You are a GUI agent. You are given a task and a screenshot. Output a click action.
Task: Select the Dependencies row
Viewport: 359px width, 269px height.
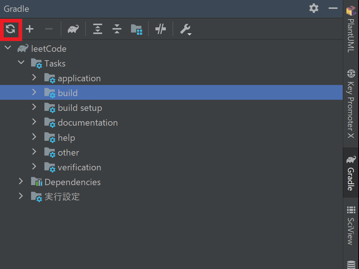(x=171, y=182)
